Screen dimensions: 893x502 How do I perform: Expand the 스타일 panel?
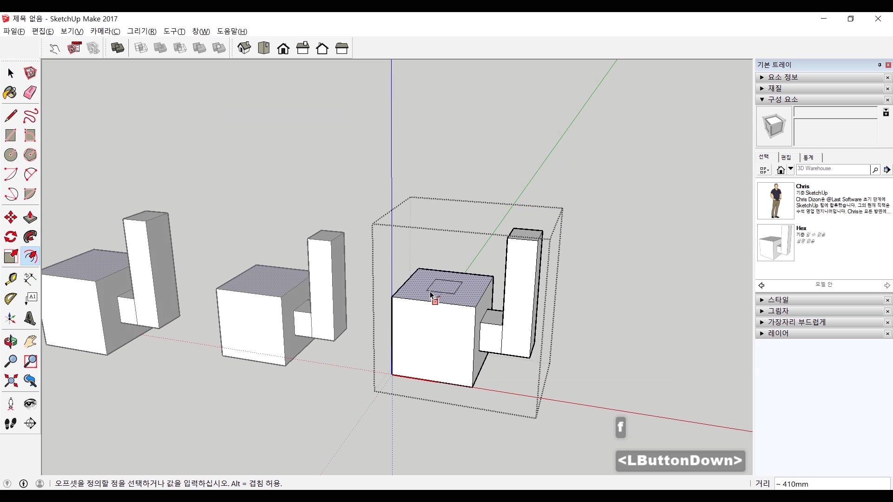click(x=762, y=300)
